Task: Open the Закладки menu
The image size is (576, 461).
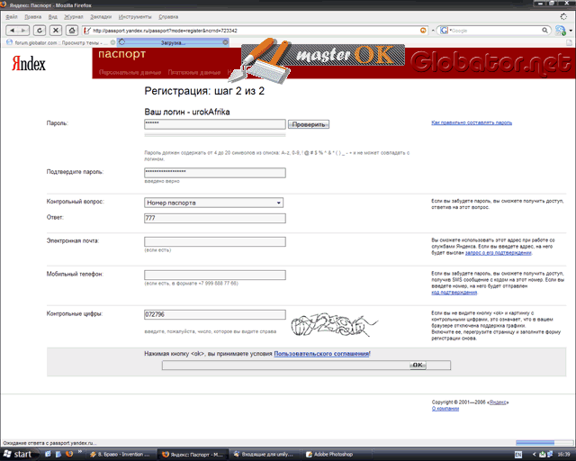Action: [101, 17]
